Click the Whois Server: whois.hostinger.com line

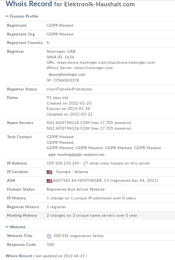(x=80, y=68)
